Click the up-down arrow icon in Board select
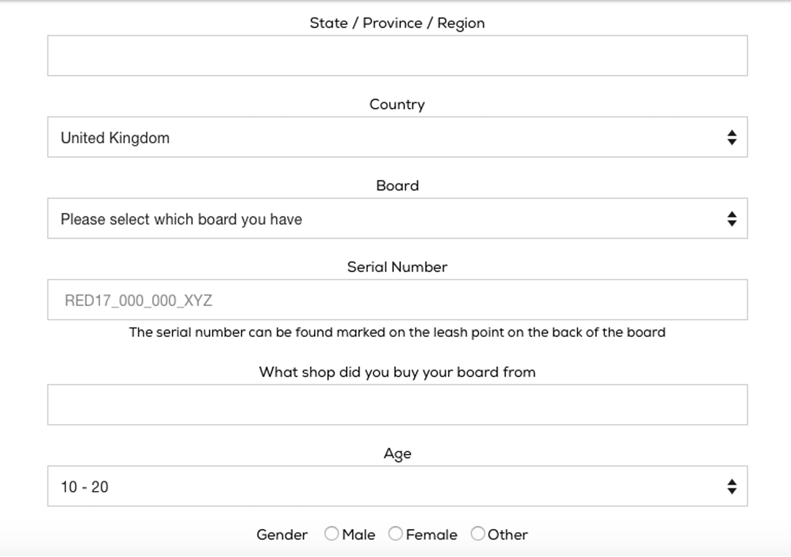The image size is (791, 557). 732,219
